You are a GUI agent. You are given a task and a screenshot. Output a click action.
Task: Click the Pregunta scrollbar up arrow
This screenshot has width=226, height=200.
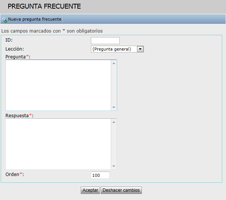(114, 63)
